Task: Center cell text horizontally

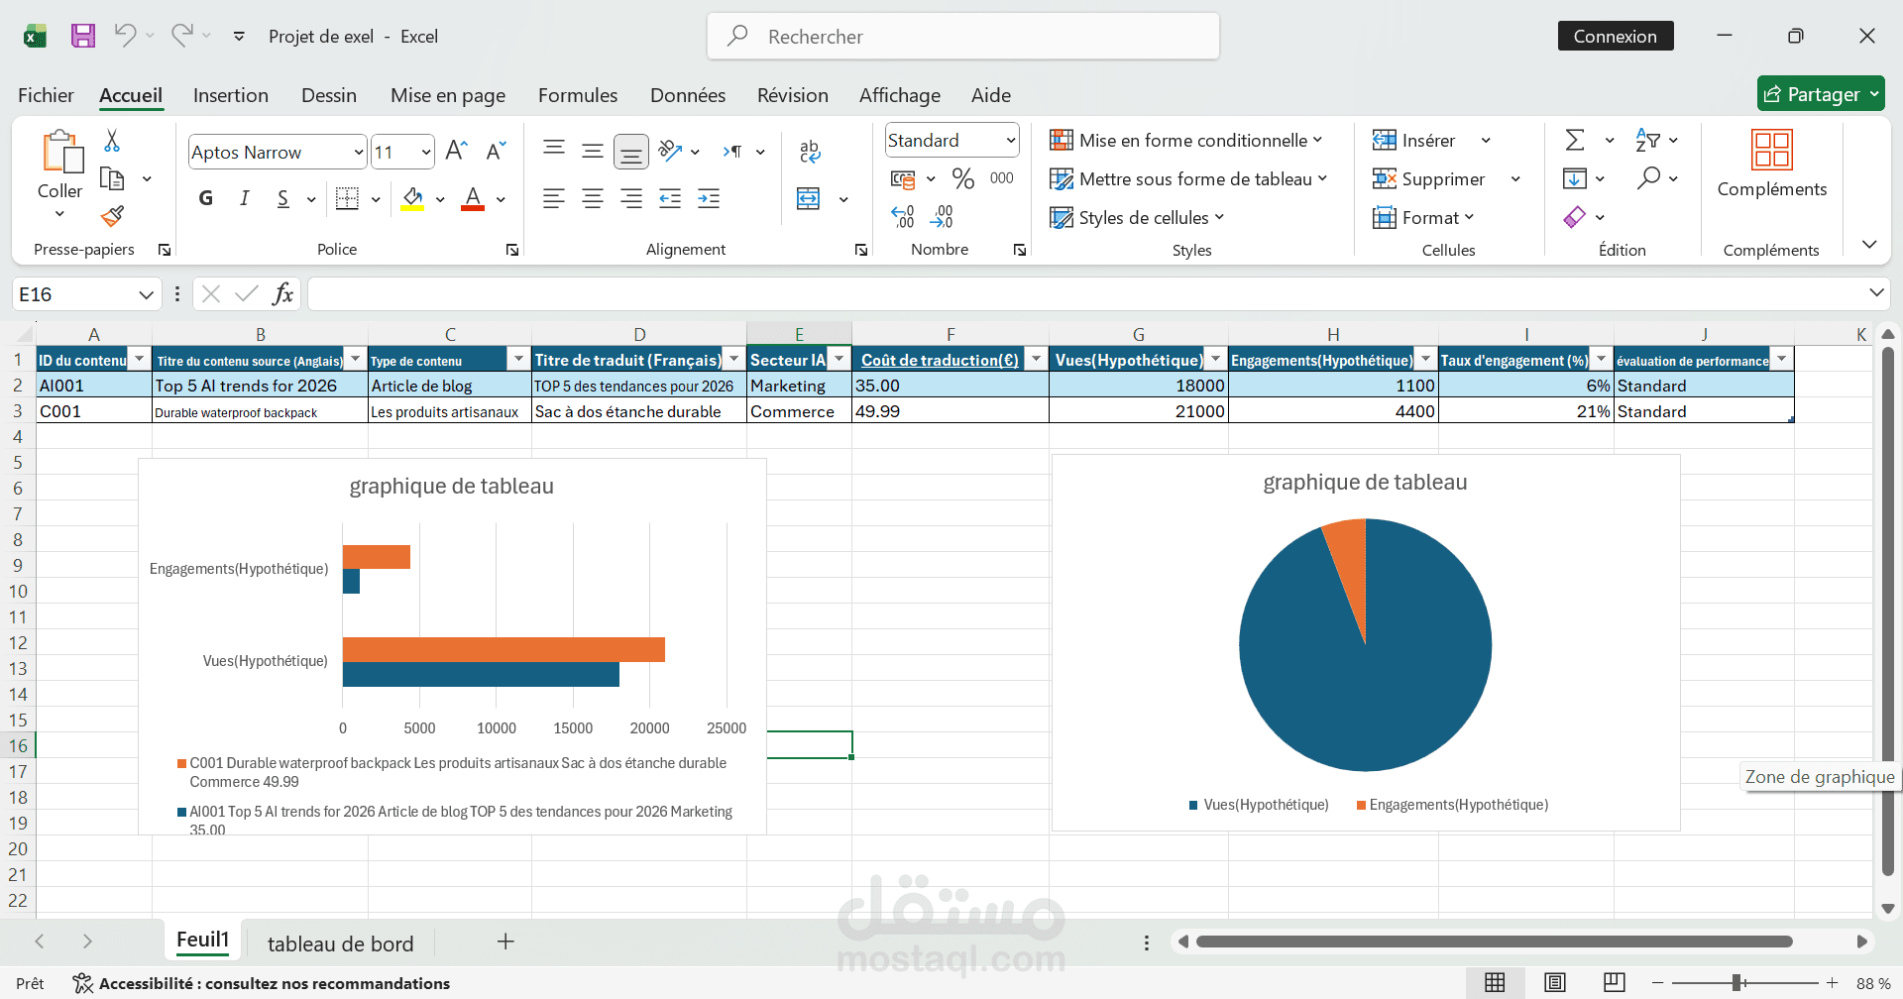Action: pyautogui.click(x=593, y=198)
